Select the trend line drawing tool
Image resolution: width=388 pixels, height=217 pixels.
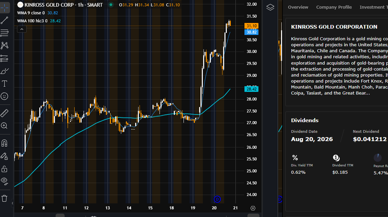[4, 21]
